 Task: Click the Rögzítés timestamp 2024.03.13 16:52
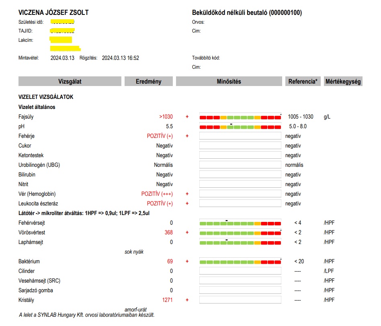tap(120, 58)
